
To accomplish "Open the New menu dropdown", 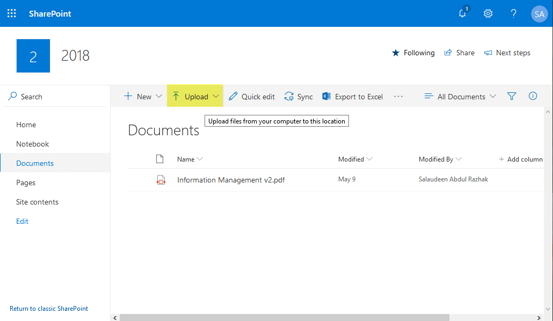I will click(x=142, y=96).
